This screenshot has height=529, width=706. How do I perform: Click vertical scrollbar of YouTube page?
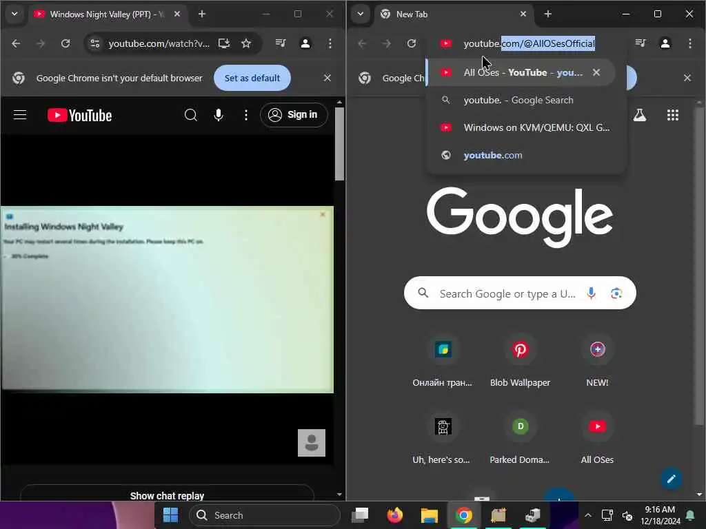click(x=339, y=144)
